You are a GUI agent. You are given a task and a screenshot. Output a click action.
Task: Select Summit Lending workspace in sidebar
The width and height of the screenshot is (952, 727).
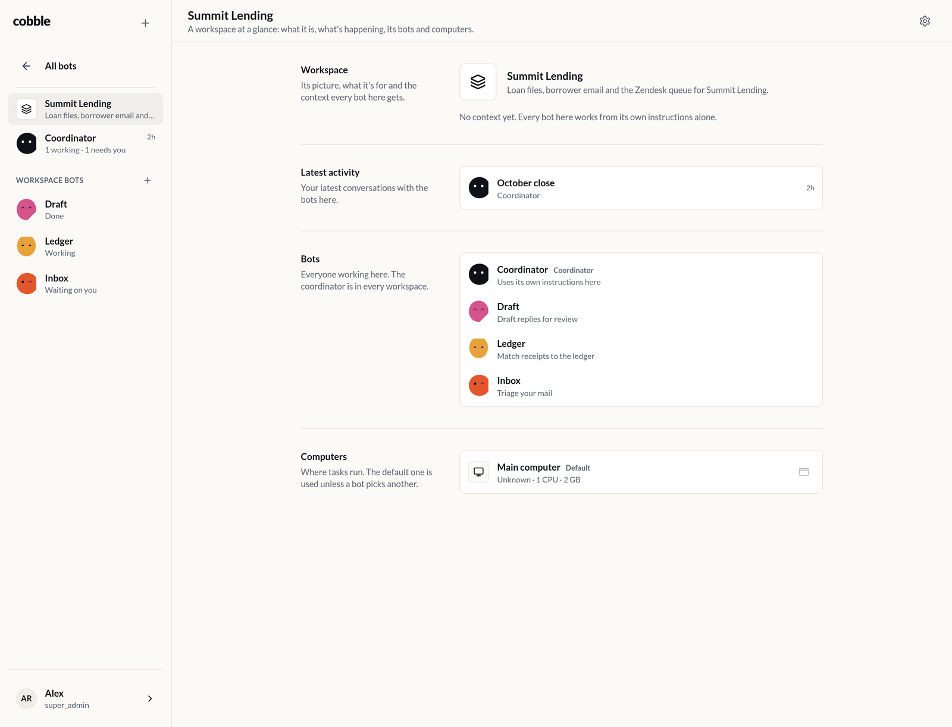[x=86, y=109]
